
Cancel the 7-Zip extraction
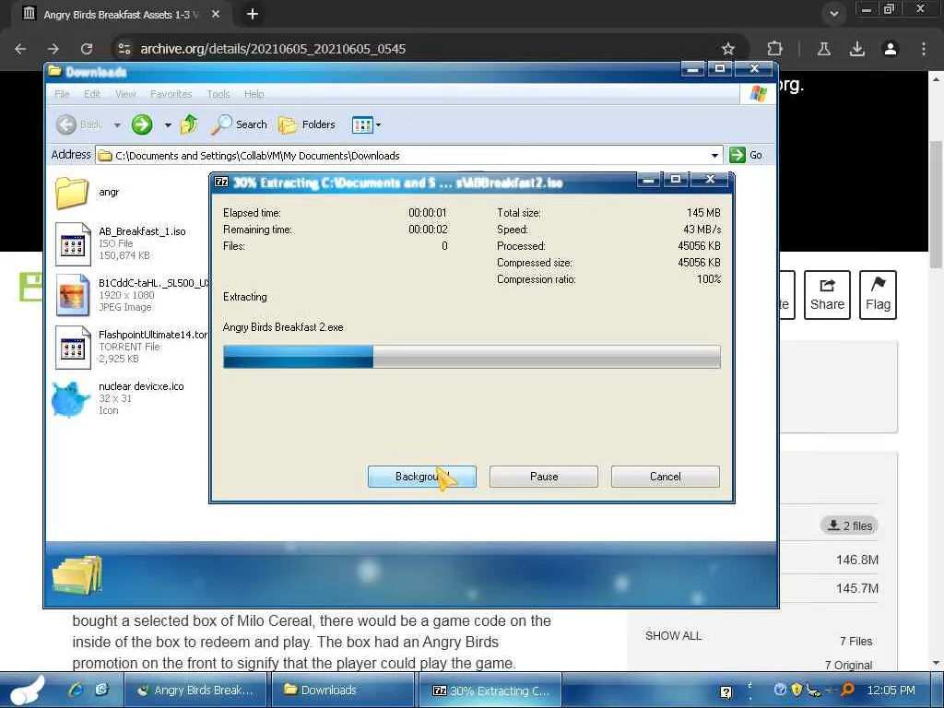tap(666, 477)
